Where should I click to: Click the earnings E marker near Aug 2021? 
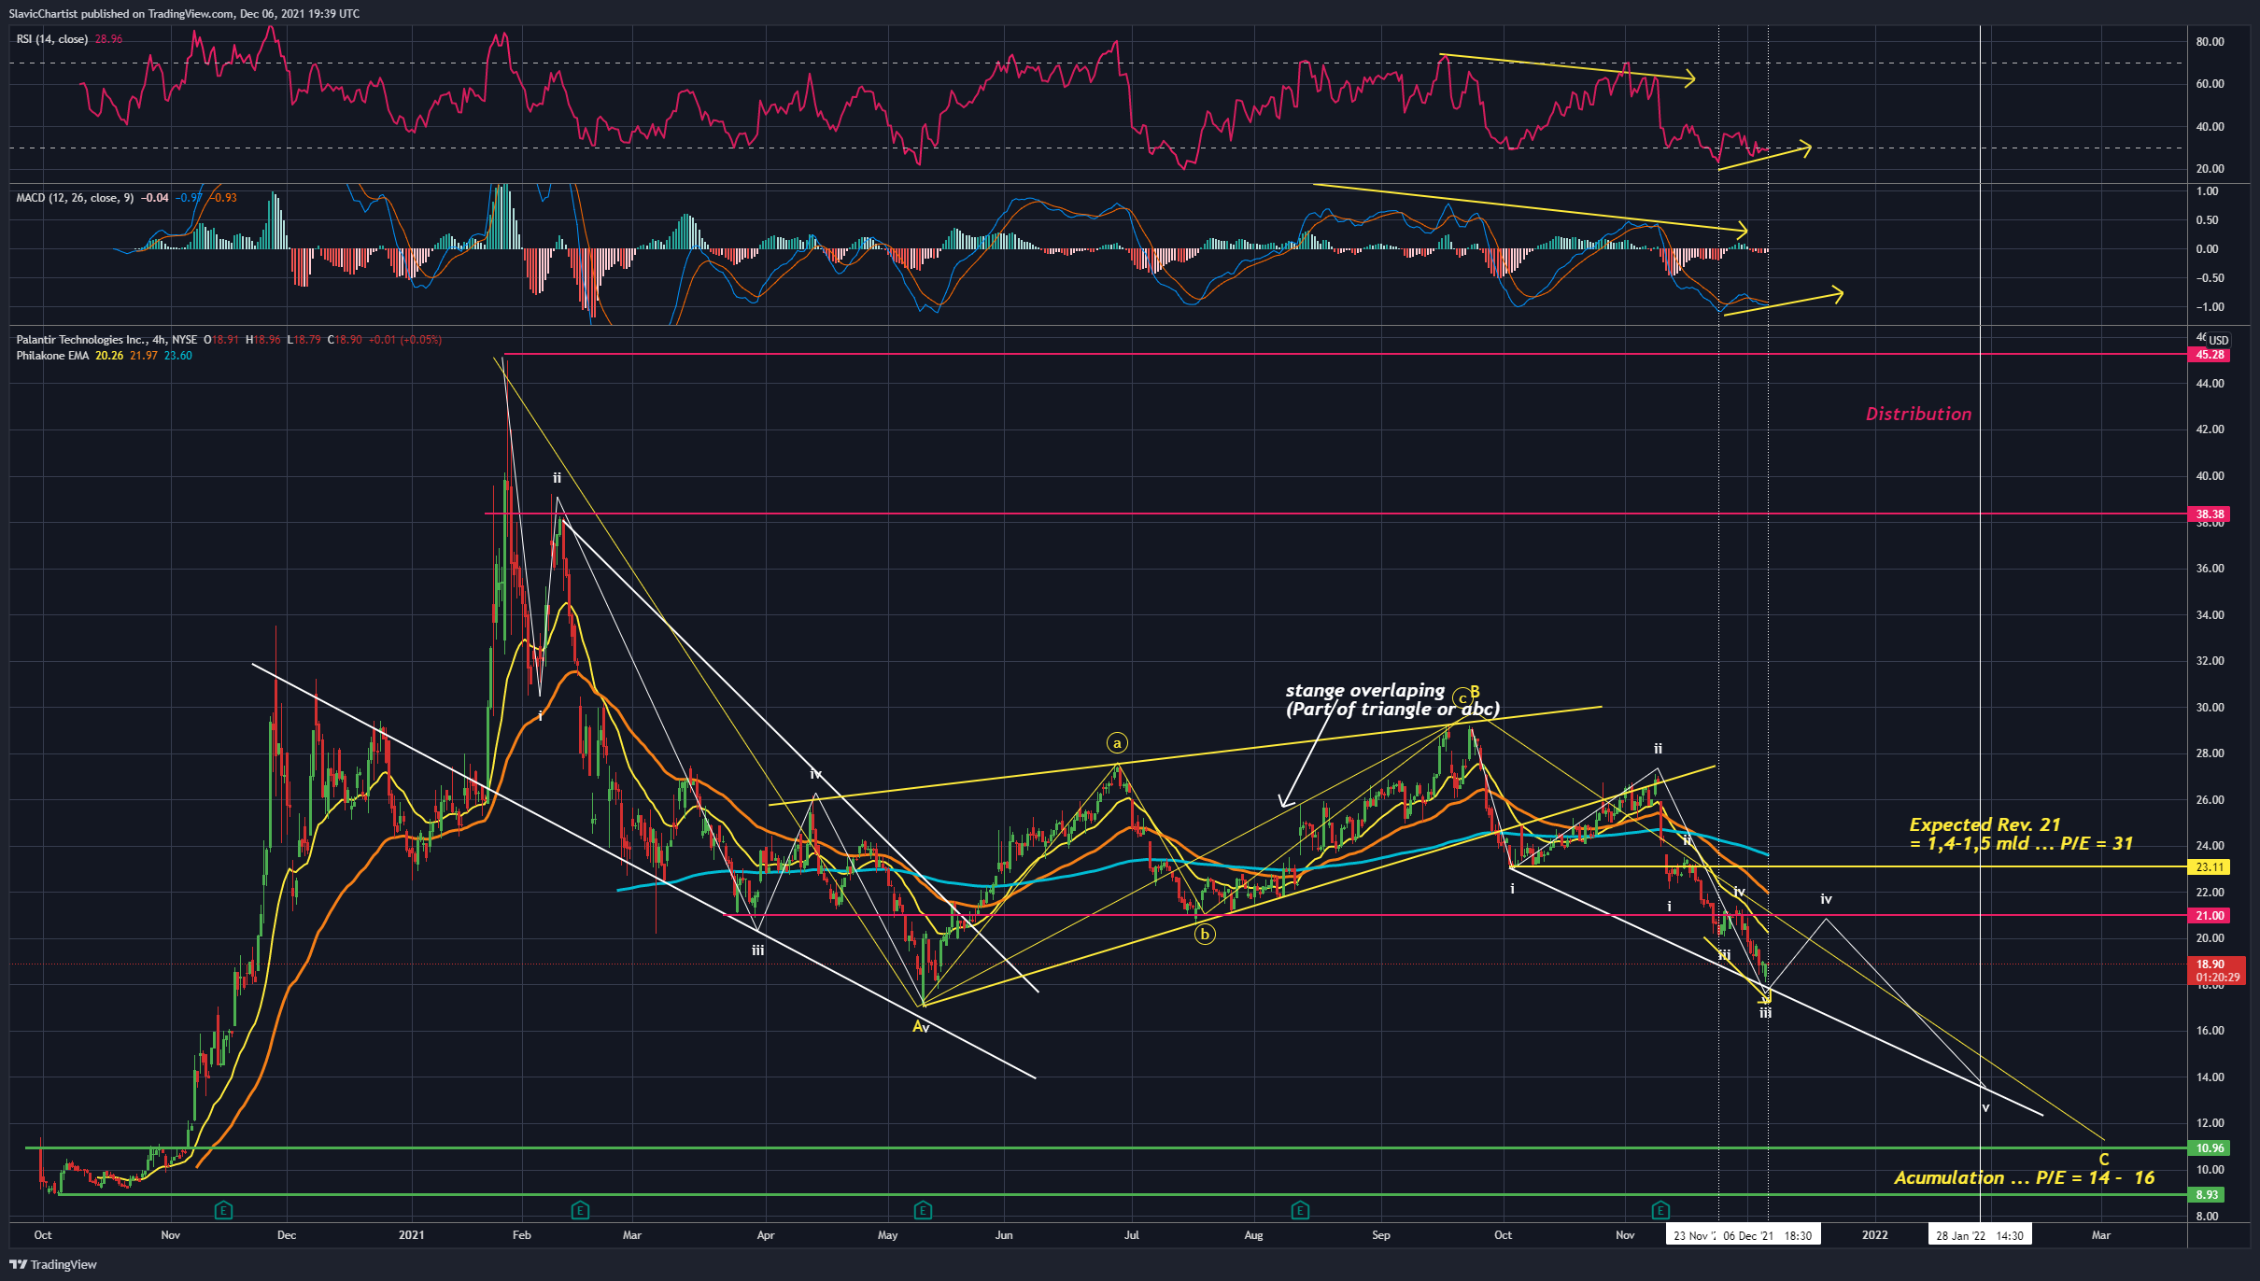tap(1300, 1211)
